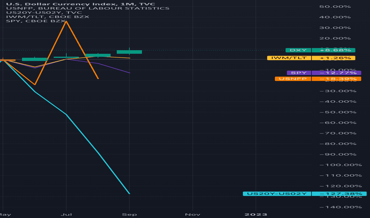370x218 pixels.
Task: Select the USNFP, Bureau of Labour Statistics legend
Action: [x=88, y=8]
